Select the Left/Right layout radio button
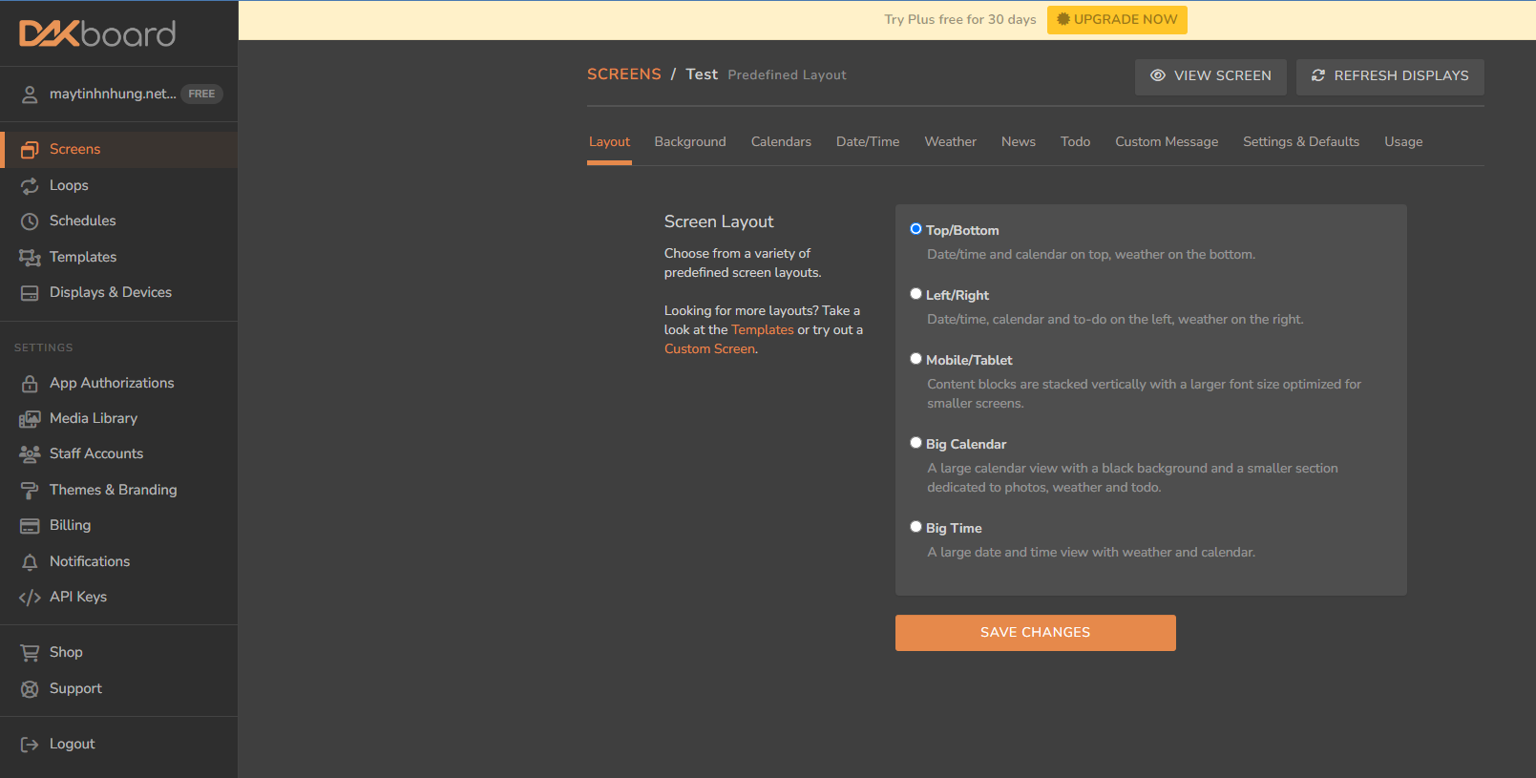Screen dimensions: 1536x778 915,294
